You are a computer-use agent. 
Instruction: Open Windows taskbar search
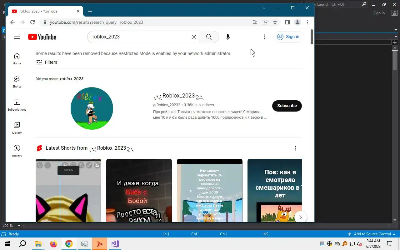pyautogui.click(x=22, y=244)
